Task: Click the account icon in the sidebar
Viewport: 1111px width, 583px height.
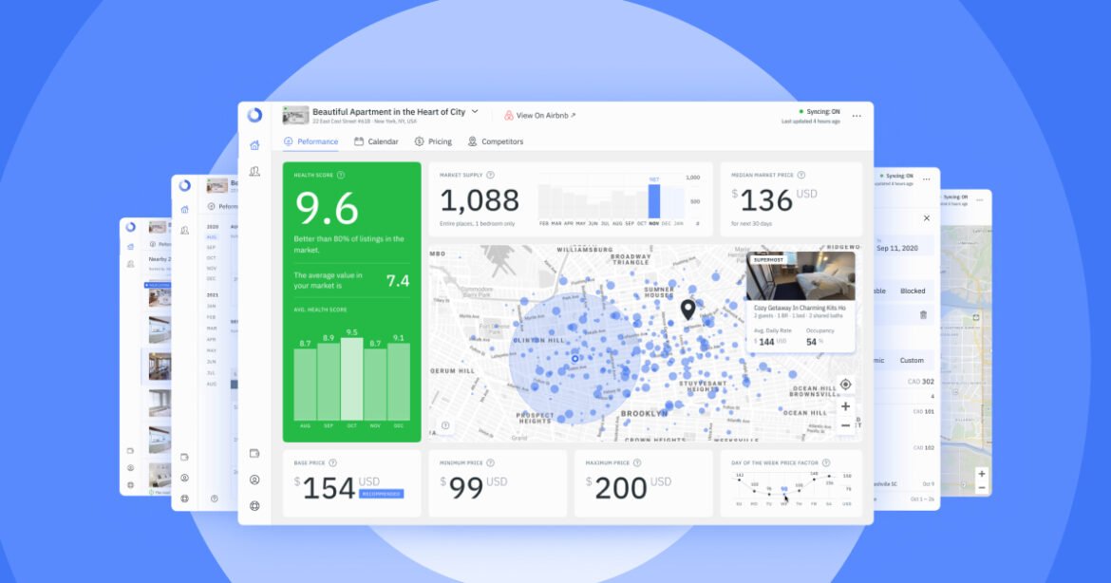Action: (x=253, y=480)
